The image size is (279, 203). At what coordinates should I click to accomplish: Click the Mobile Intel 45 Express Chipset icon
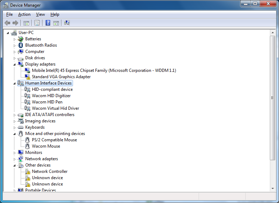27,70
